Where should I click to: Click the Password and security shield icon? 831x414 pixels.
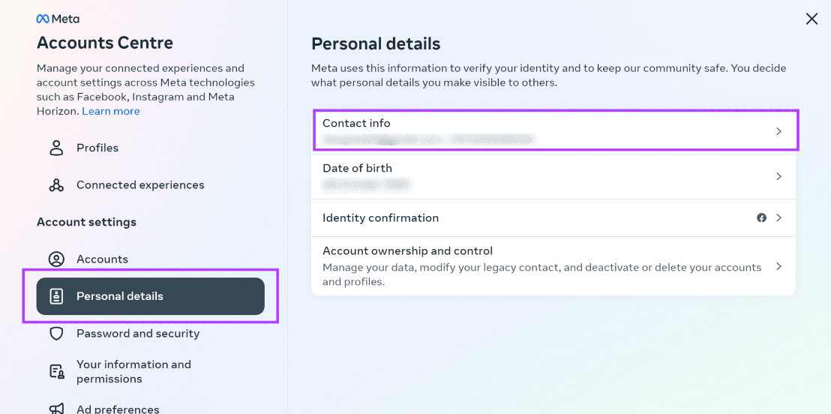[56, 334]
